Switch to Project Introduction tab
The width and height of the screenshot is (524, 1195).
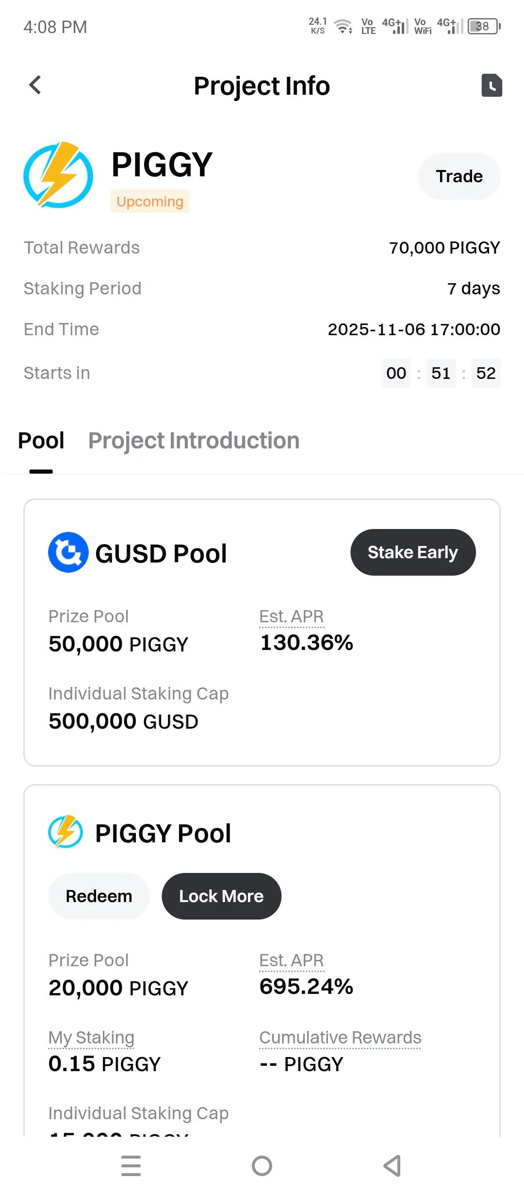tap(194, 441)
